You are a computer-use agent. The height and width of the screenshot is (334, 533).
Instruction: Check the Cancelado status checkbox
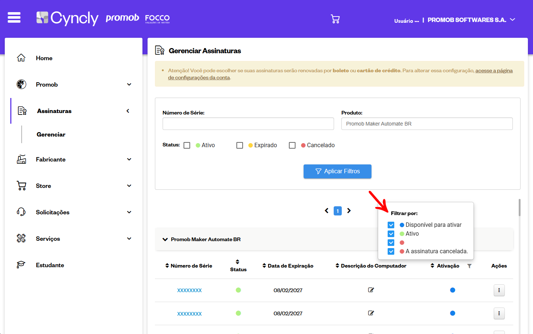click(292, 145)
